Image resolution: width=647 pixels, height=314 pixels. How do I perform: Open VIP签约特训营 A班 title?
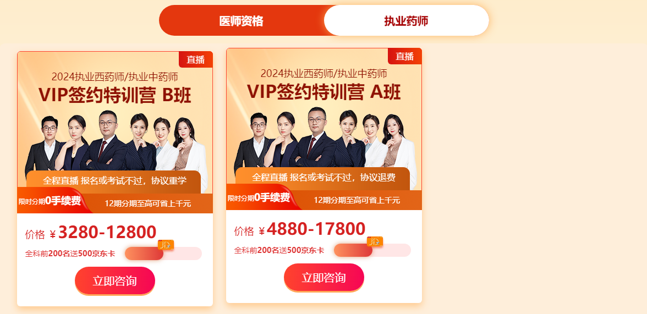324,92
